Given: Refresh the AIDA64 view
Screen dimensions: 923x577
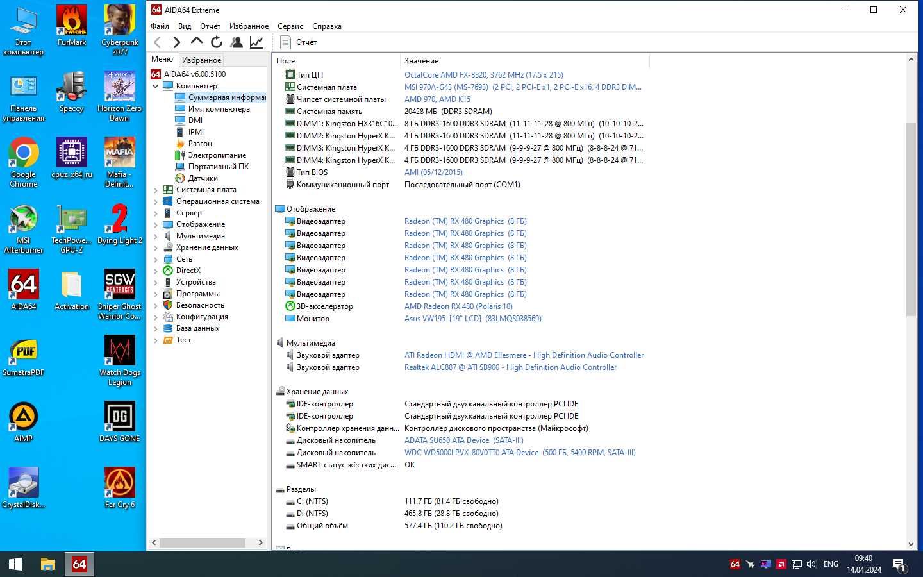Looking at the screenshot, I should [x=217, y=42].
